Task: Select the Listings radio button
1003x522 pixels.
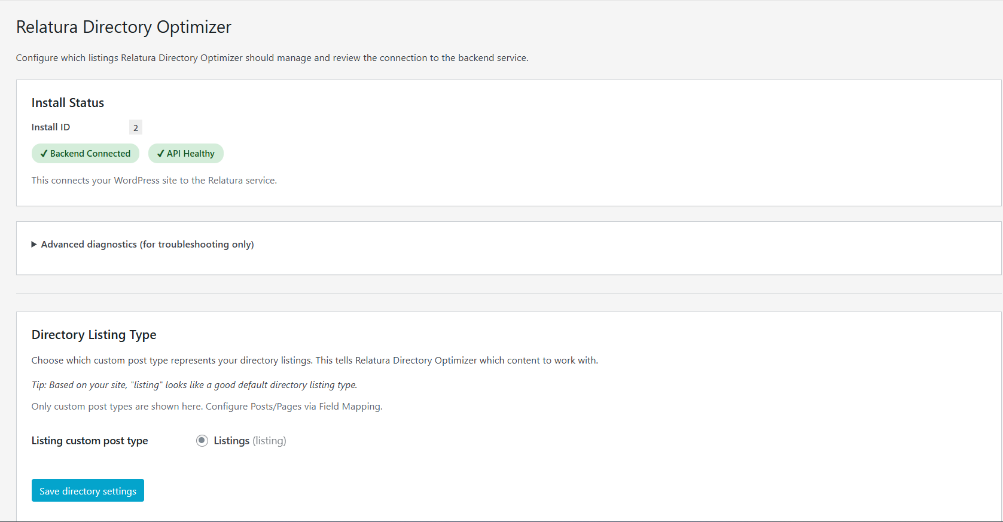Action: pos(202,441)
